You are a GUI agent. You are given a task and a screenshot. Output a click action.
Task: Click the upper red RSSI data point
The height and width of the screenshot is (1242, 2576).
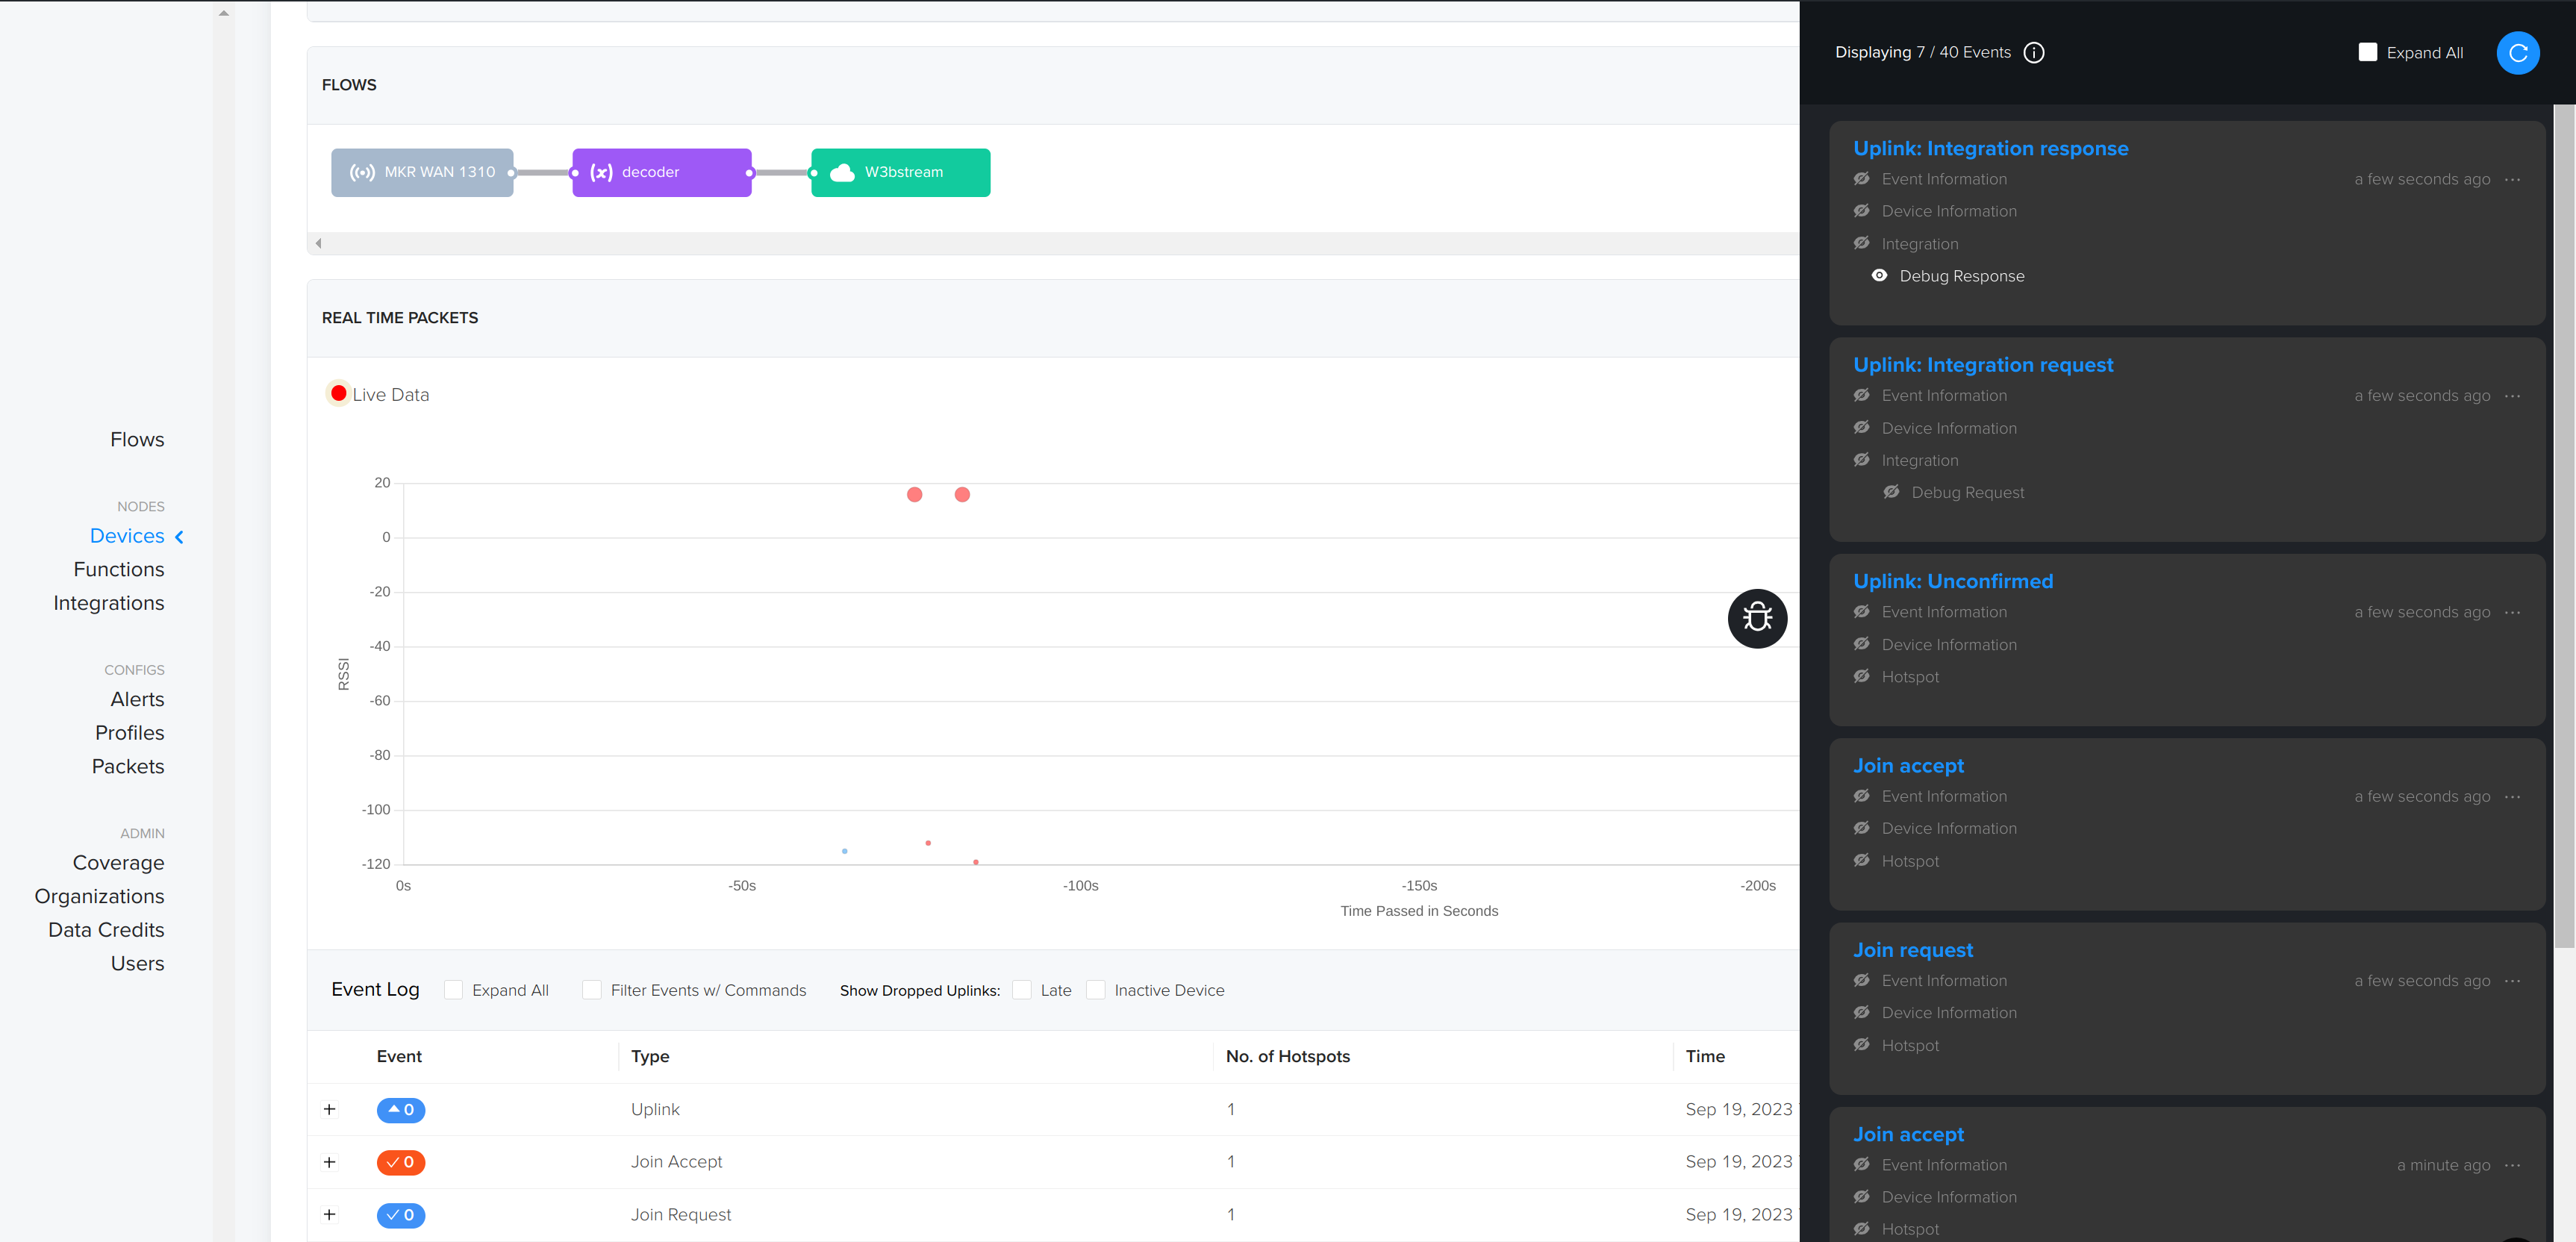coord(914,495)
